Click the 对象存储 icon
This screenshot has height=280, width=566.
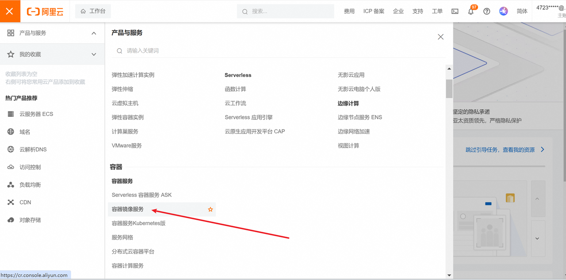(x=11, y=220)
